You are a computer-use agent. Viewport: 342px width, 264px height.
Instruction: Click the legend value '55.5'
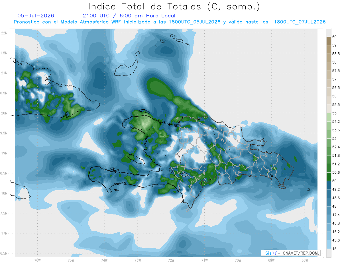tap(336, 105)
